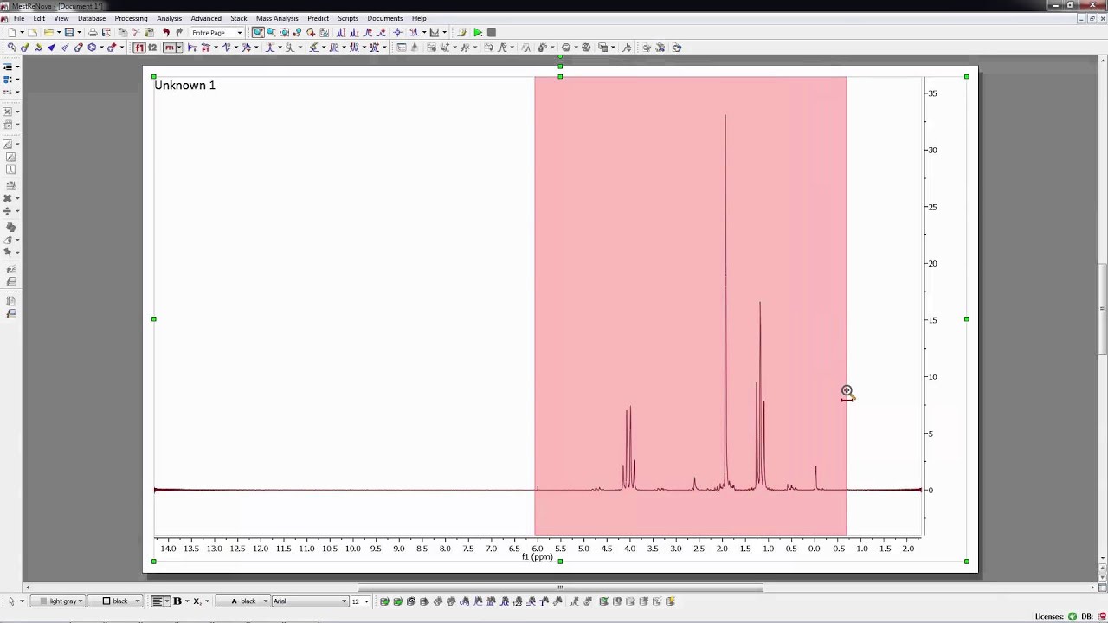The image size is (1108, 623).
Task: Click the f2 trace toggle
Action: (152, 48)
